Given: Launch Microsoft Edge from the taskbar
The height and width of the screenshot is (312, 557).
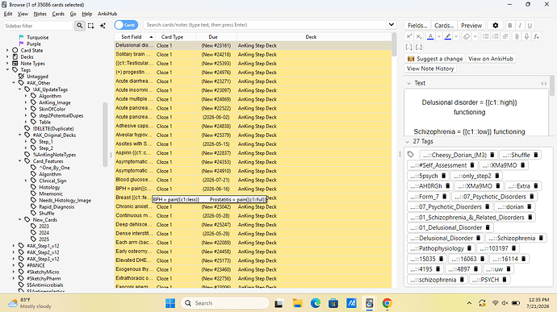Looking at the screenshot, I should click(315, 303).
